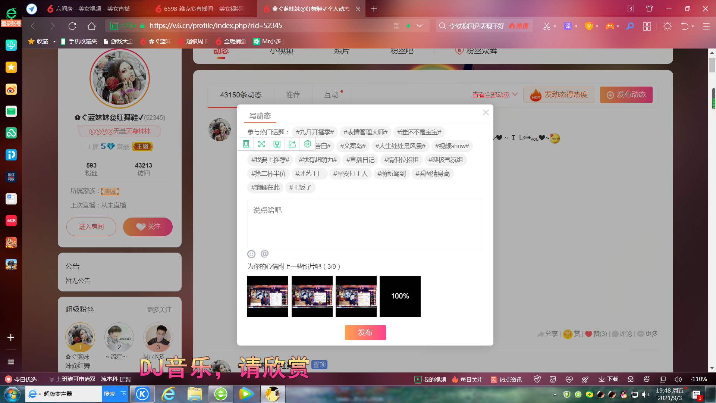Open the Word document icon in sidebar
This screenshot has width=716, height=403.
tap(11, 199)
